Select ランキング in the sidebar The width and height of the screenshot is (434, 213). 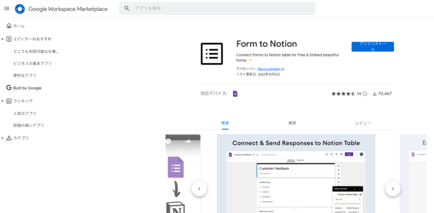[x=23, y=101]
